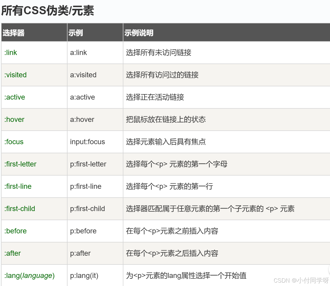Viewport: 330px width, 286px height.
Task: Select description 选择每个<p> 元素的第一行
Action: pos(169,186)
